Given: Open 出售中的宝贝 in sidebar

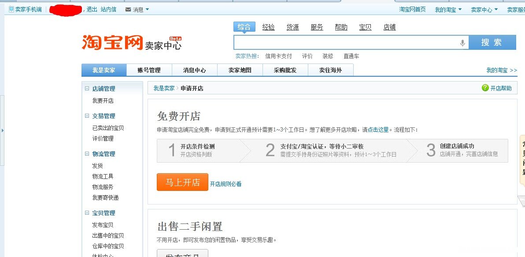Looking at the screenshot, I should coord(108,235).
